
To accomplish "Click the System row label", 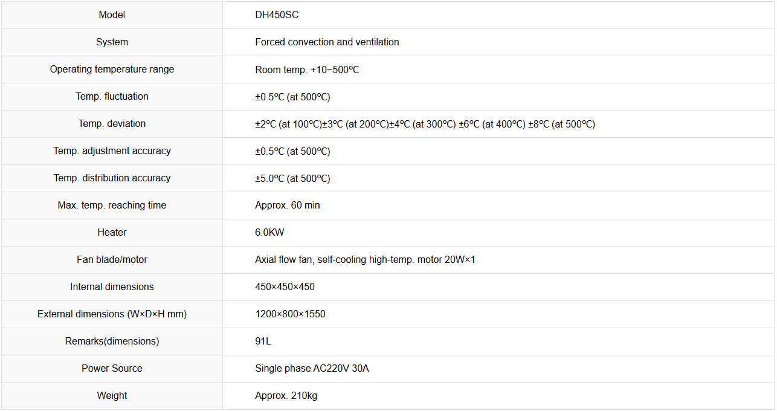I will pos(112,42).
